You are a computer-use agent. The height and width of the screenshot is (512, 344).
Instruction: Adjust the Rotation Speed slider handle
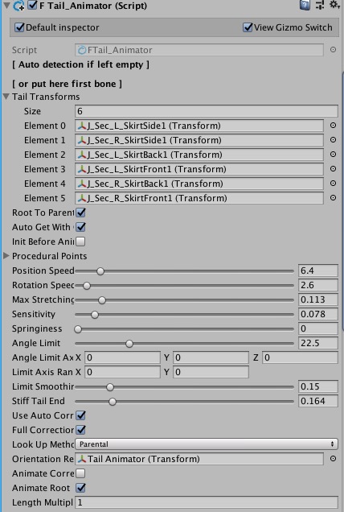[87, 286]
